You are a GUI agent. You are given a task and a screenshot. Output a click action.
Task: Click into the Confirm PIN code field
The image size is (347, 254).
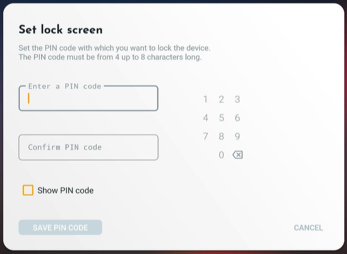(x=88, y=148)
